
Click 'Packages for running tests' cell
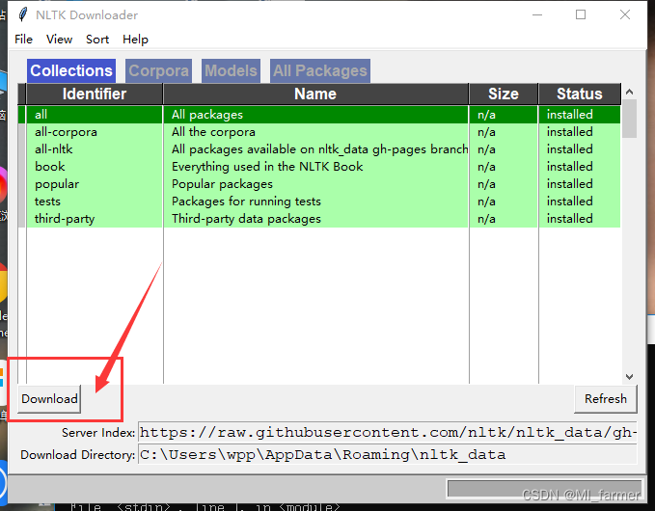[315, 202]
